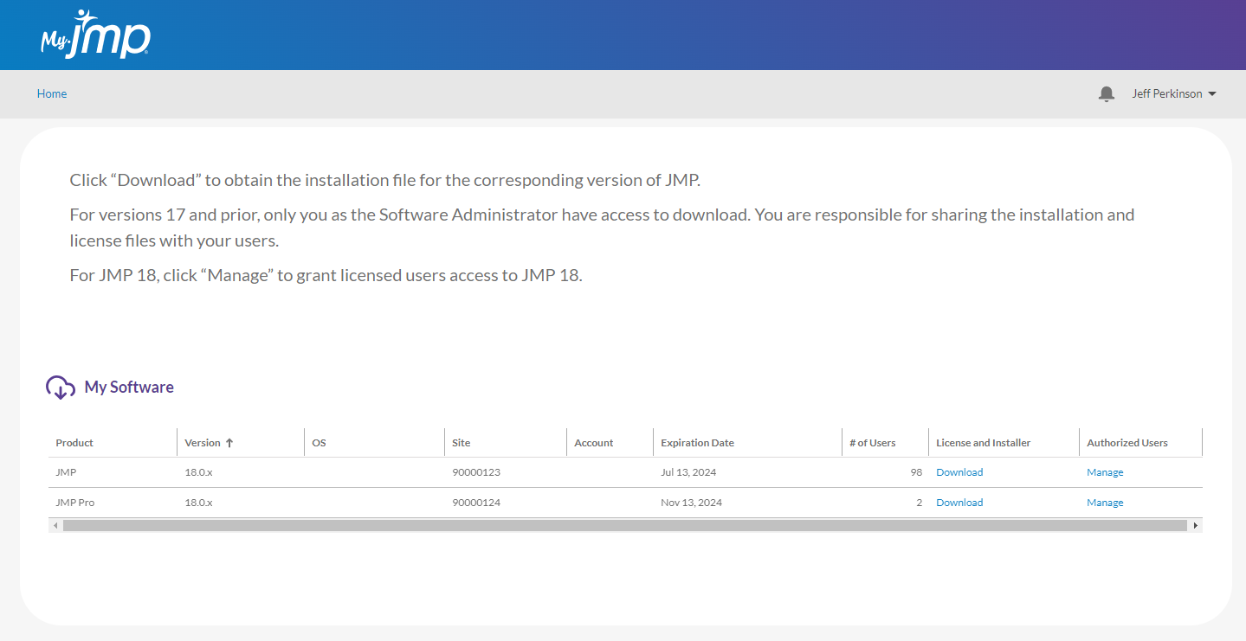Download the JMP Pro 18.0.x installer

pyautogui.click(x=959, y=502)
